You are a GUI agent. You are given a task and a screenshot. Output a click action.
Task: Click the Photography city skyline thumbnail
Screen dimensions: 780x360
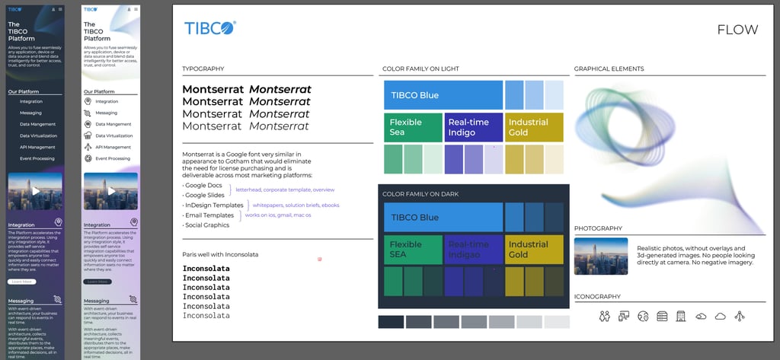(601, 256)
